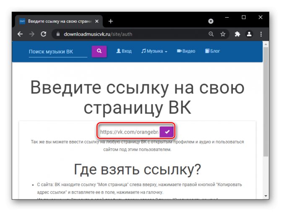
Task: Click the heading Где взять ссылку?
Action: coord(137,169)
